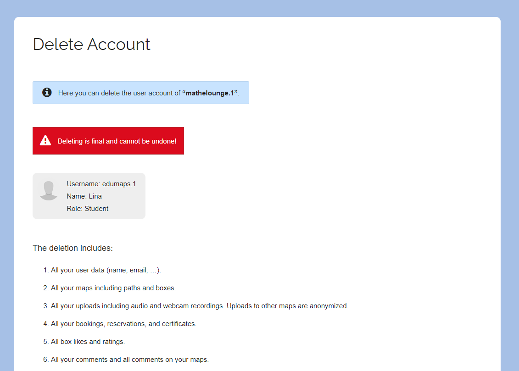This screenshot has width=519, height=371.
Task: Click the gray user avatar silhouette
Action: coord(49,191)
